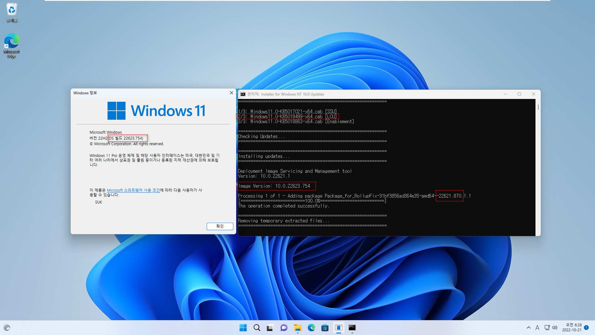This screenshot has height=335, width=595.
Task: Open the Microsoft 소프트웨어 사용 조건 link
Action: tap(133, 190)
